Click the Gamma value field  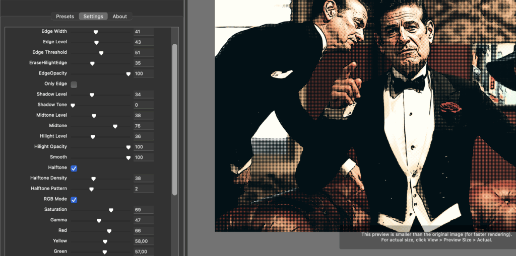pos(144,220)
